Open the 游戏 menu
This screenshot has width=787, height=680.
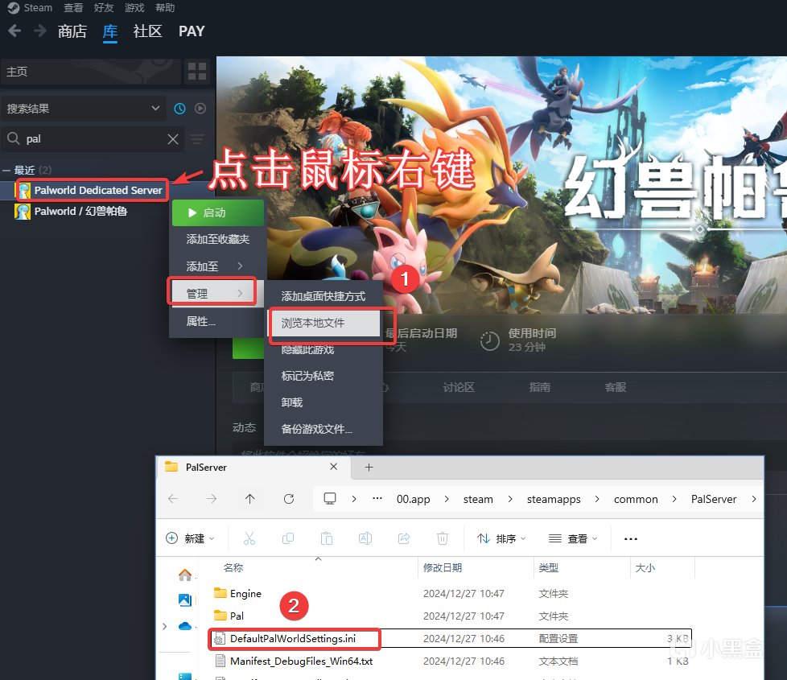coord(134,7)
